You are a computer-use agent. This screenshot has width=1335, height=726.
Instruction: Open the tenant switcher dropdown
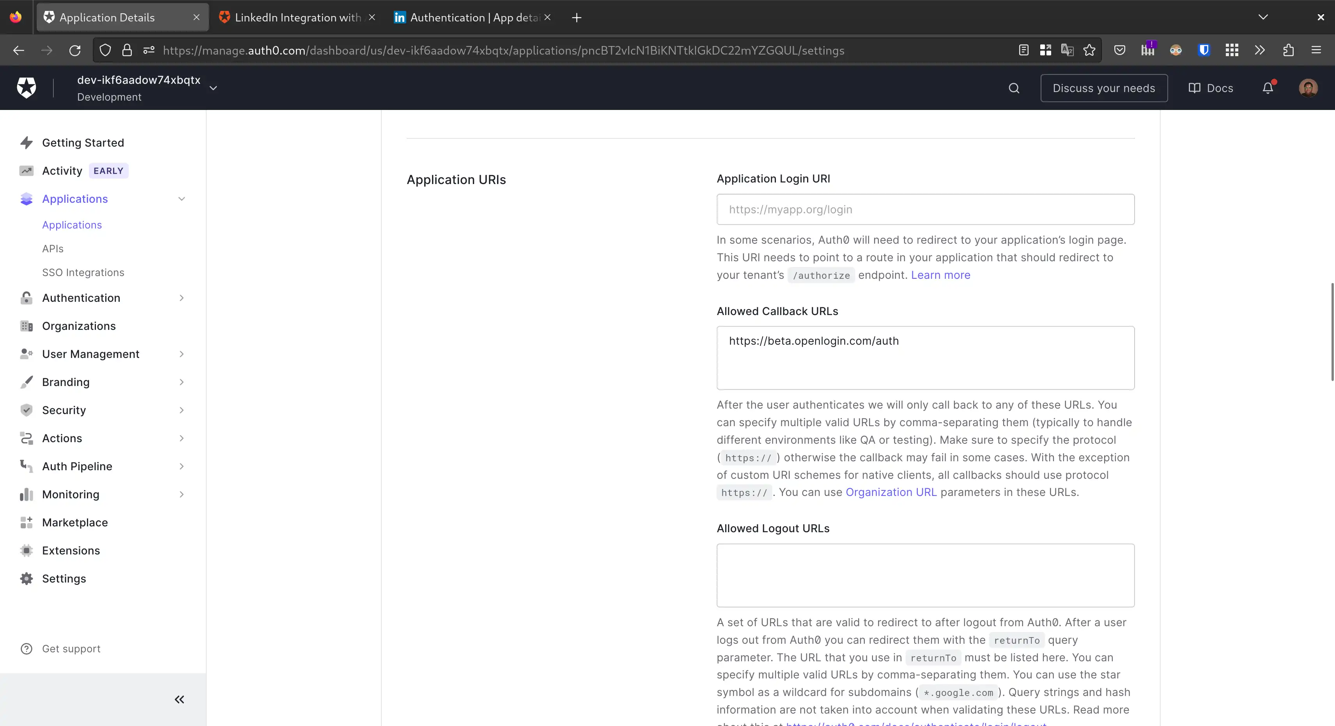[x=214, y=88]
